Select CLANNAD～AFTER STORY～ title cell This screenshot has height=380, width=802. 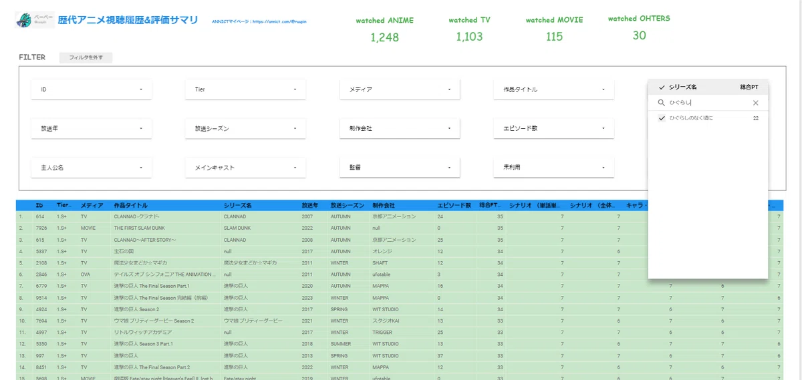144,239
